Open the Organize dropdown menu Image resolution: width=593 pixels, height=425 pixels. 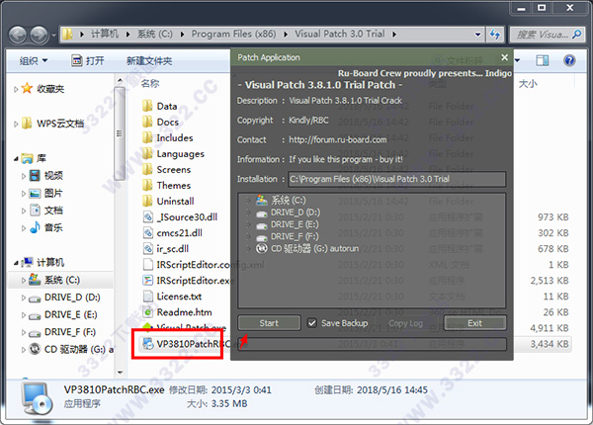pyautogui.click(x=34, y=60)
